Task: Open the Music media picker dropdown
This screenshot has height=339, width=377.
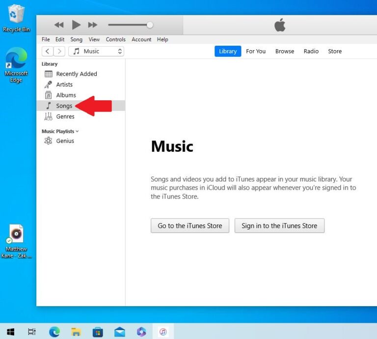Action: (x=96, y=51)
